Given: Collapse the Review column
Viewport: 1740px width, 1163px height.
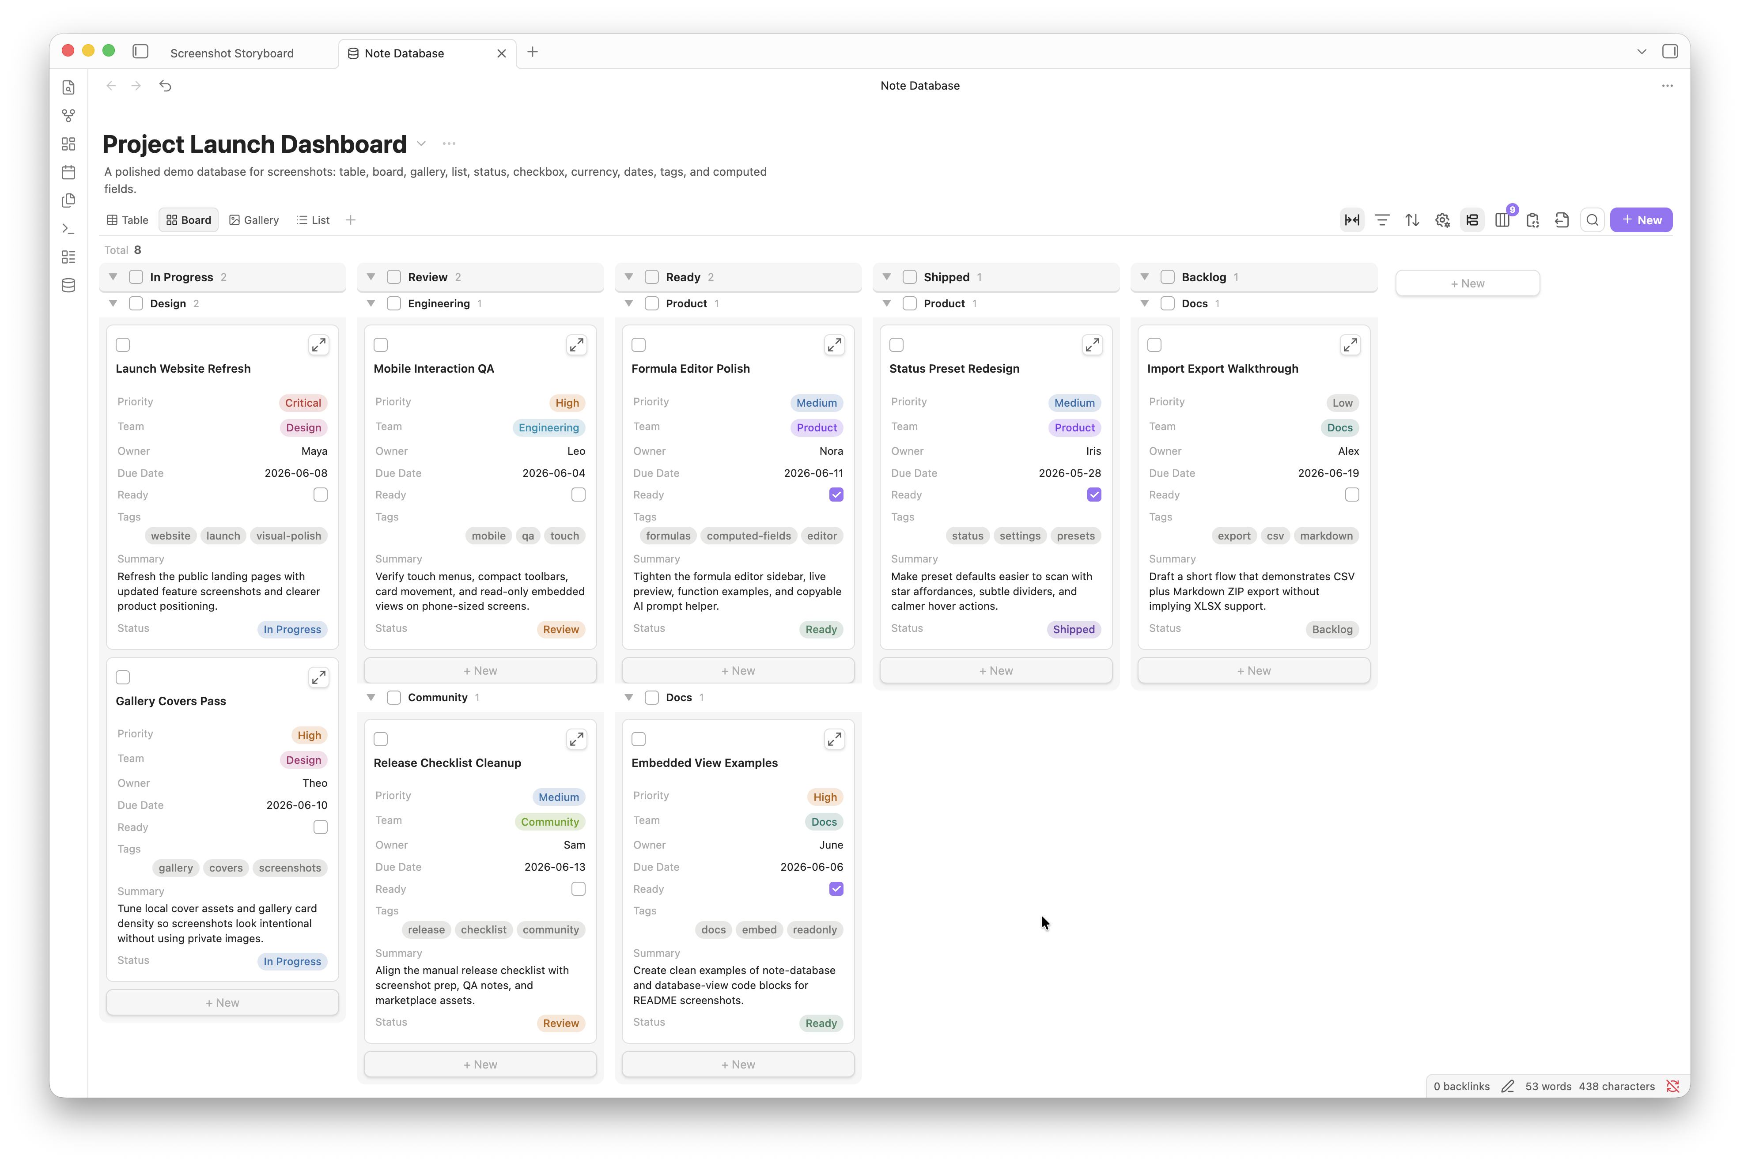Looking at the screenshot, I should coord(371,277).
